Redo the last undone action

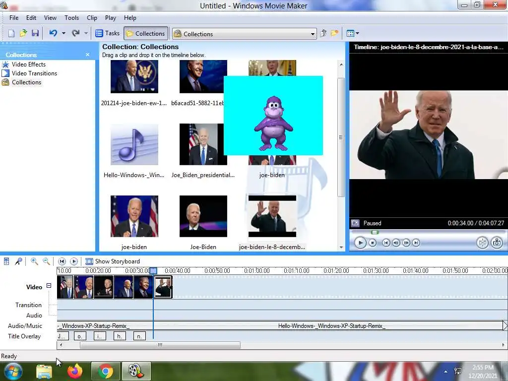pyautogui.click(x=76, y=33)
